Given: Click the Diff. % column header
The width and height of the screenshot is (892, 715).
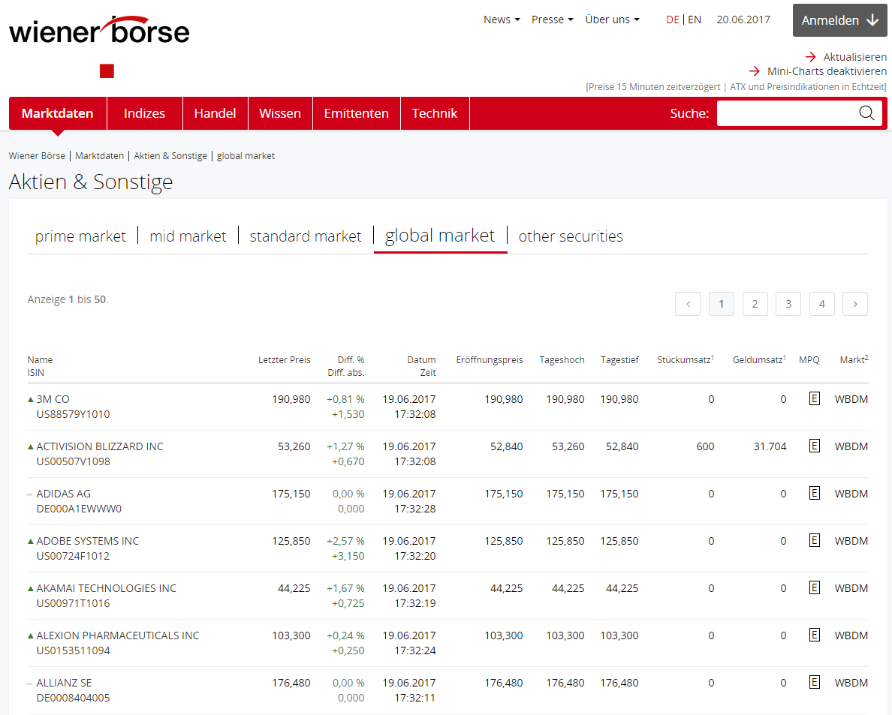Looking at the screenshot, I should click(x=351, y=360).
